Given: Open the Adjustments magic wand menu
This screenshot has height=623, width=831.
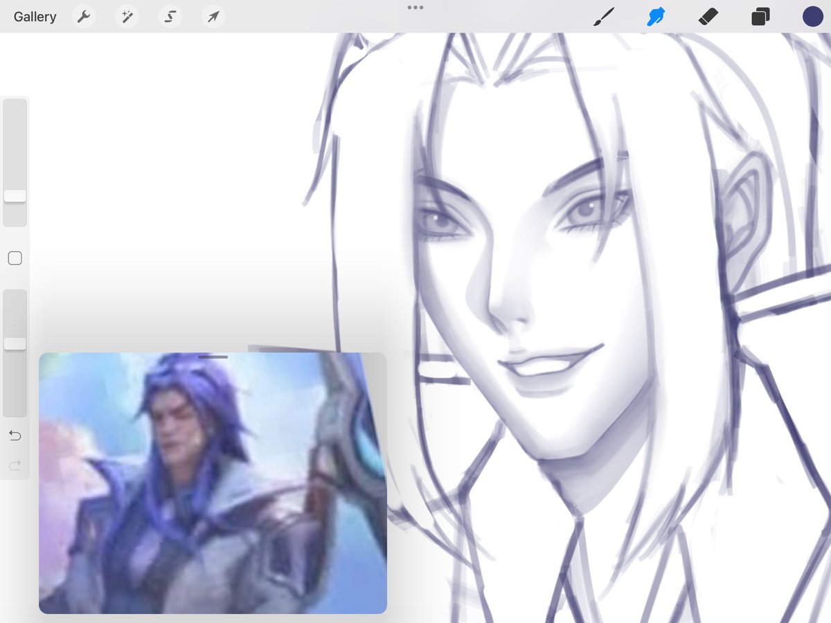Looking at the screenshot, I should coord(127,17).
